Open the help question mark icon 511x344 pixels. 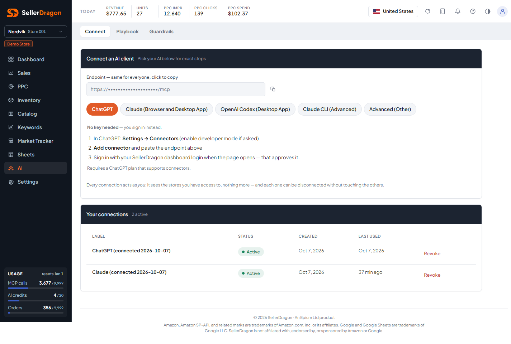pos(473,11)
